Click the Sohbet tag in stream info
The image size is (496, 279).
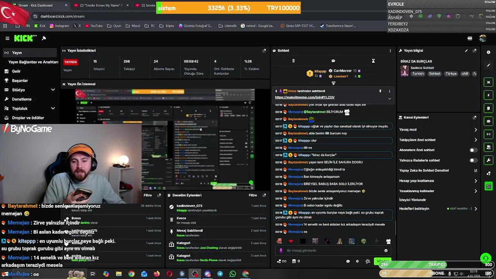pyautogui.click(x=435, y=74)
